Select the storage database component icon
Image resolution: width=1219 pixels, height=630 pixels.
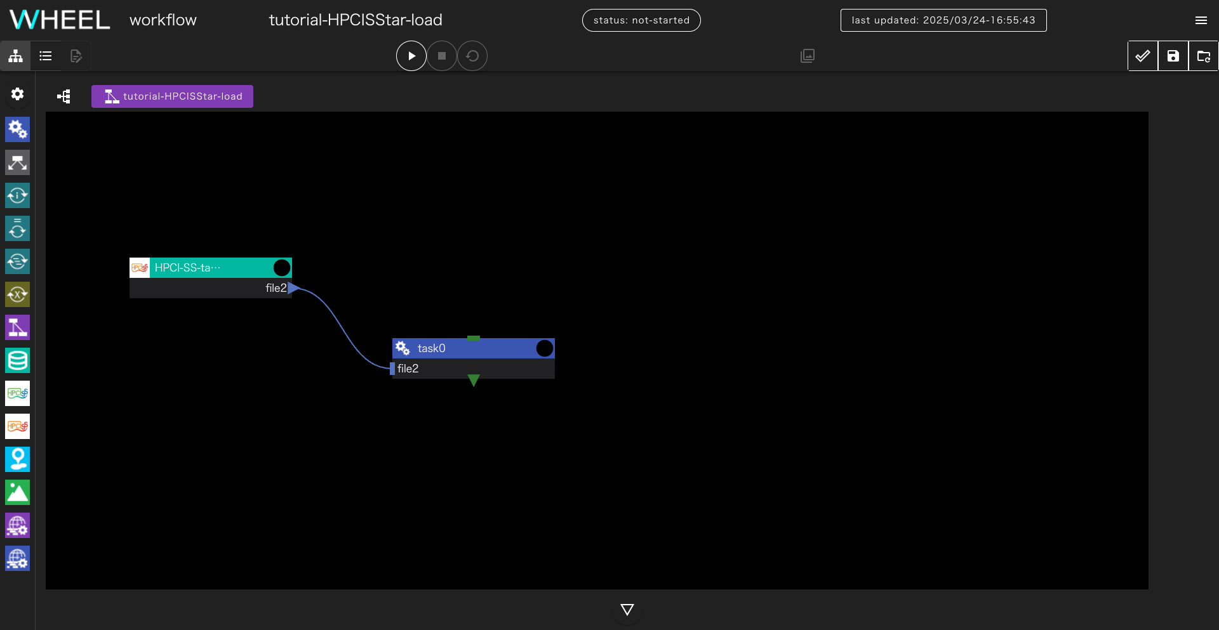click(18, 360)
